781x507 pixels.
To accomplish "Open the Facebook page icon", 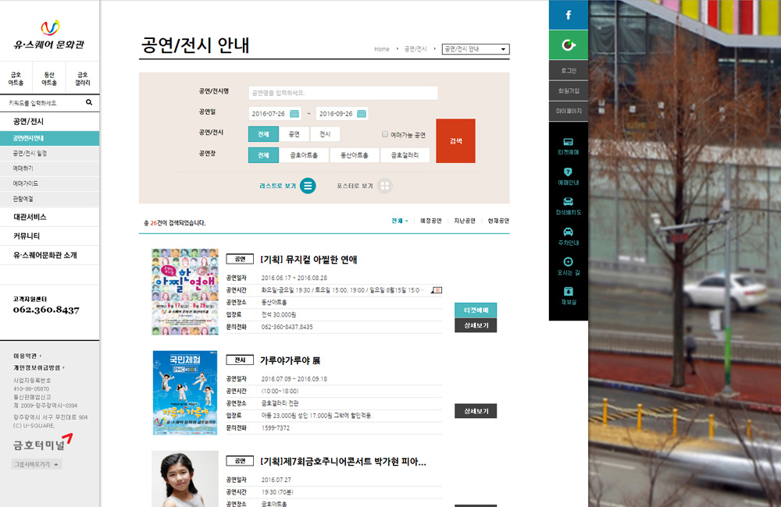I will pyautogui.click(x=569, y=15).
